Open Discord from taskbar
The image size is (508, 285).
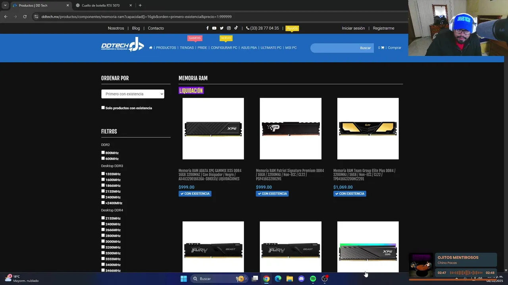tap(301, 279)
